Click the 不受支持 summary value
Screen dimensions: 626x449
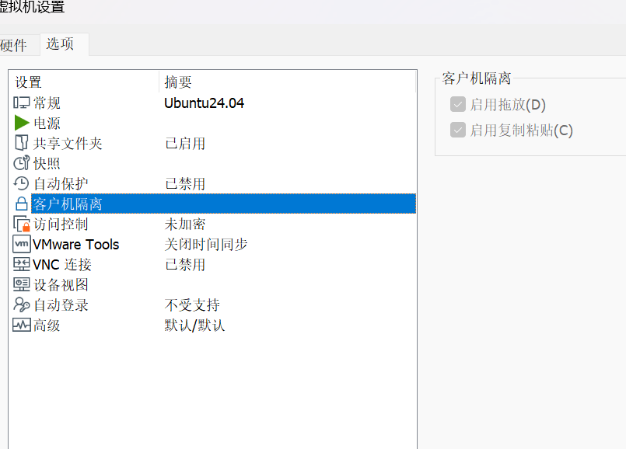[192, 305]
